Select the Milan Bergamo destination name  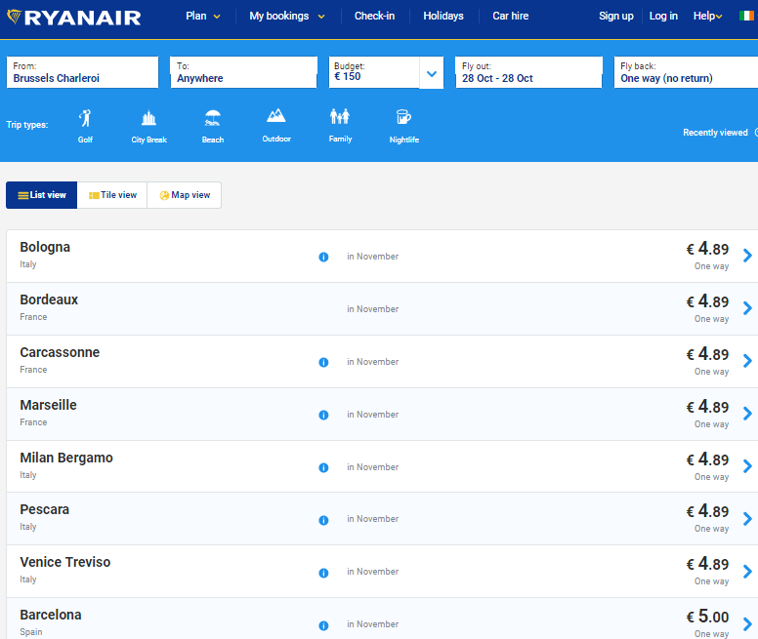66,458
